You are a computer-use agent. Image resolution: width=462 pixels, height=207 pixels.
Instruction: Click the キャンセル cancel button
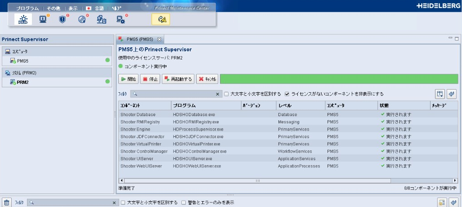[x=207, y=79]
